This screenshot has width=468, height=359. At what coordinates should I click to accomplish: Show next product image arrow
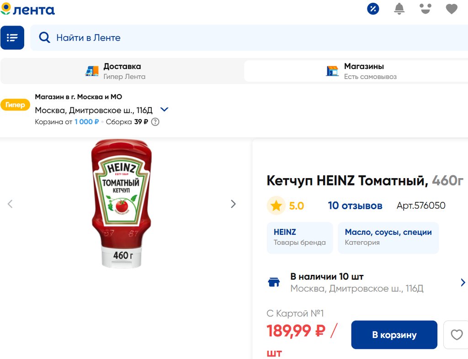234,204
